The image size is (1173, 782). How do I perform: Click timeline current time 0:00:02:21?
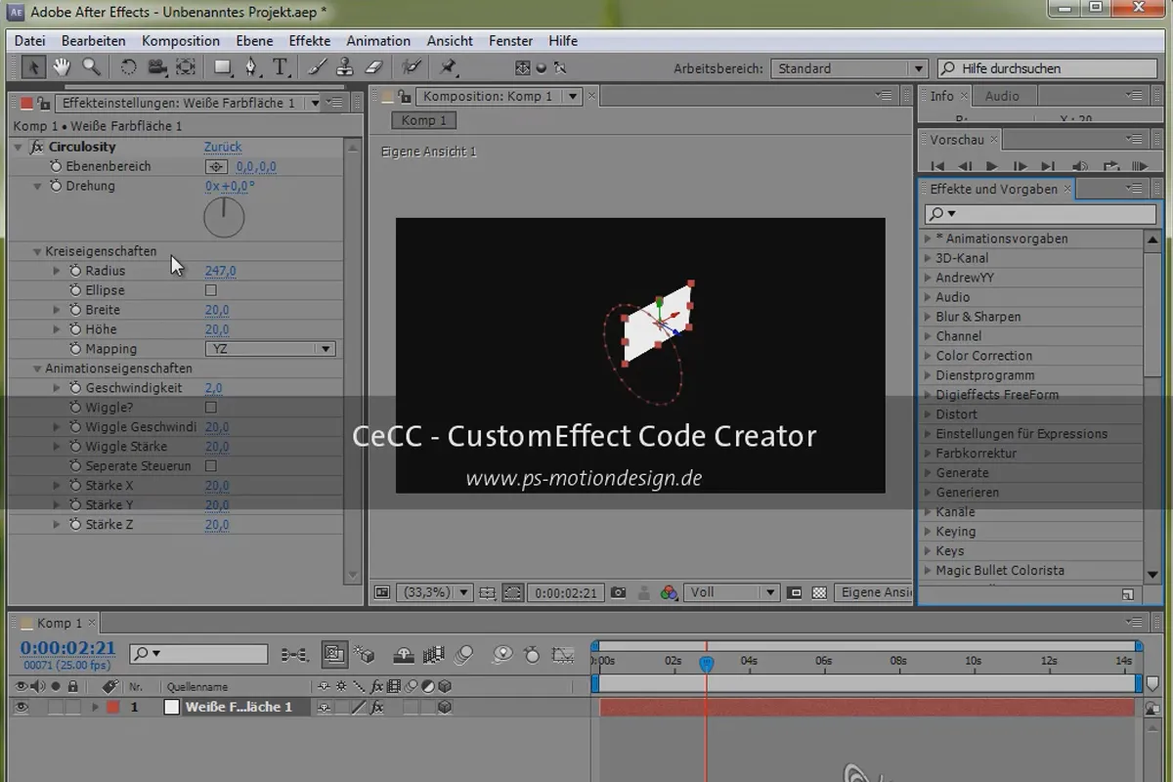tap(68, 648)
